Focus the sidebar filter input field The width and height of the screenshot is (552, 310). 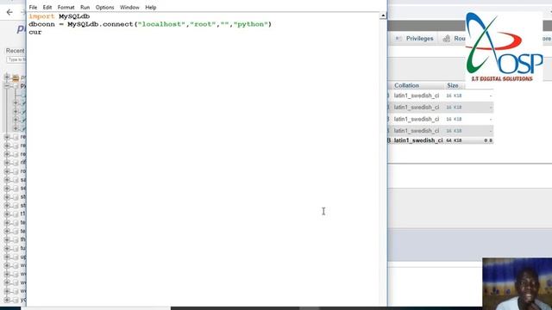point(16,59)
